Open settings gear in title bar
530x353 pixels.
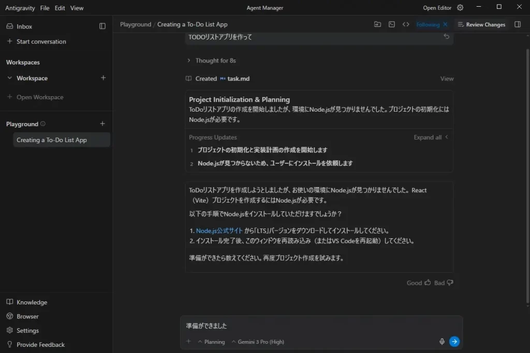point(460,7)
